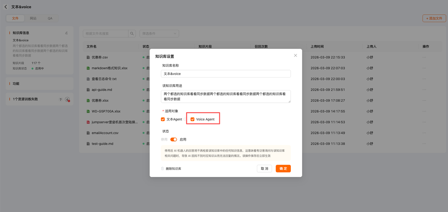
Task: Open the more actions for 优惠券.csv
Action: (x=424, y=57)
